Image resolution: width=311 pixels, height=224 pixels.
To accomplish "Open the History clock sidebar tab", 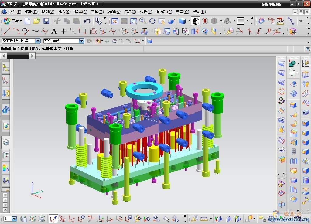I will (6, 142).
